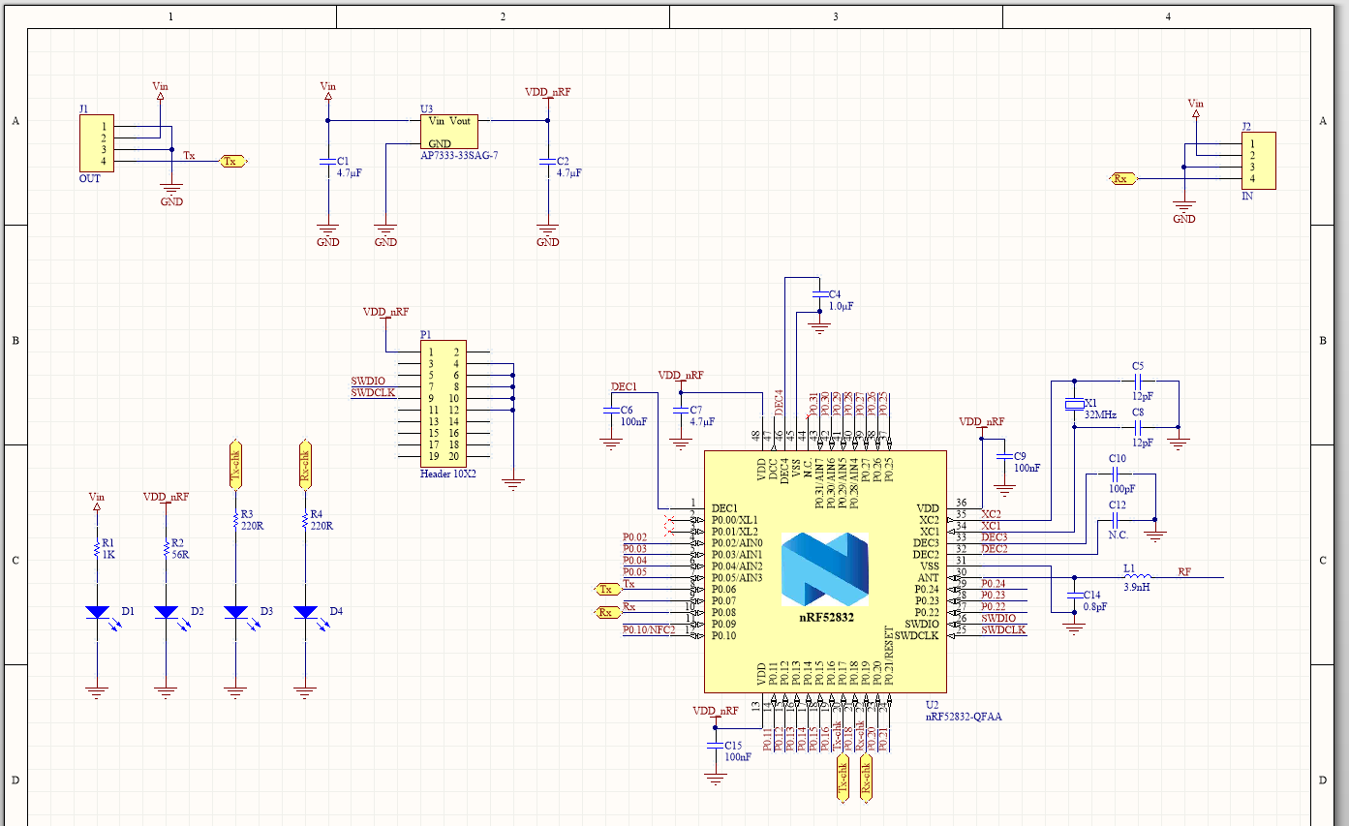Select the J2 IN connector body
The image size is (1349, 826).
pyautogui.click(x=1258, y=161)
